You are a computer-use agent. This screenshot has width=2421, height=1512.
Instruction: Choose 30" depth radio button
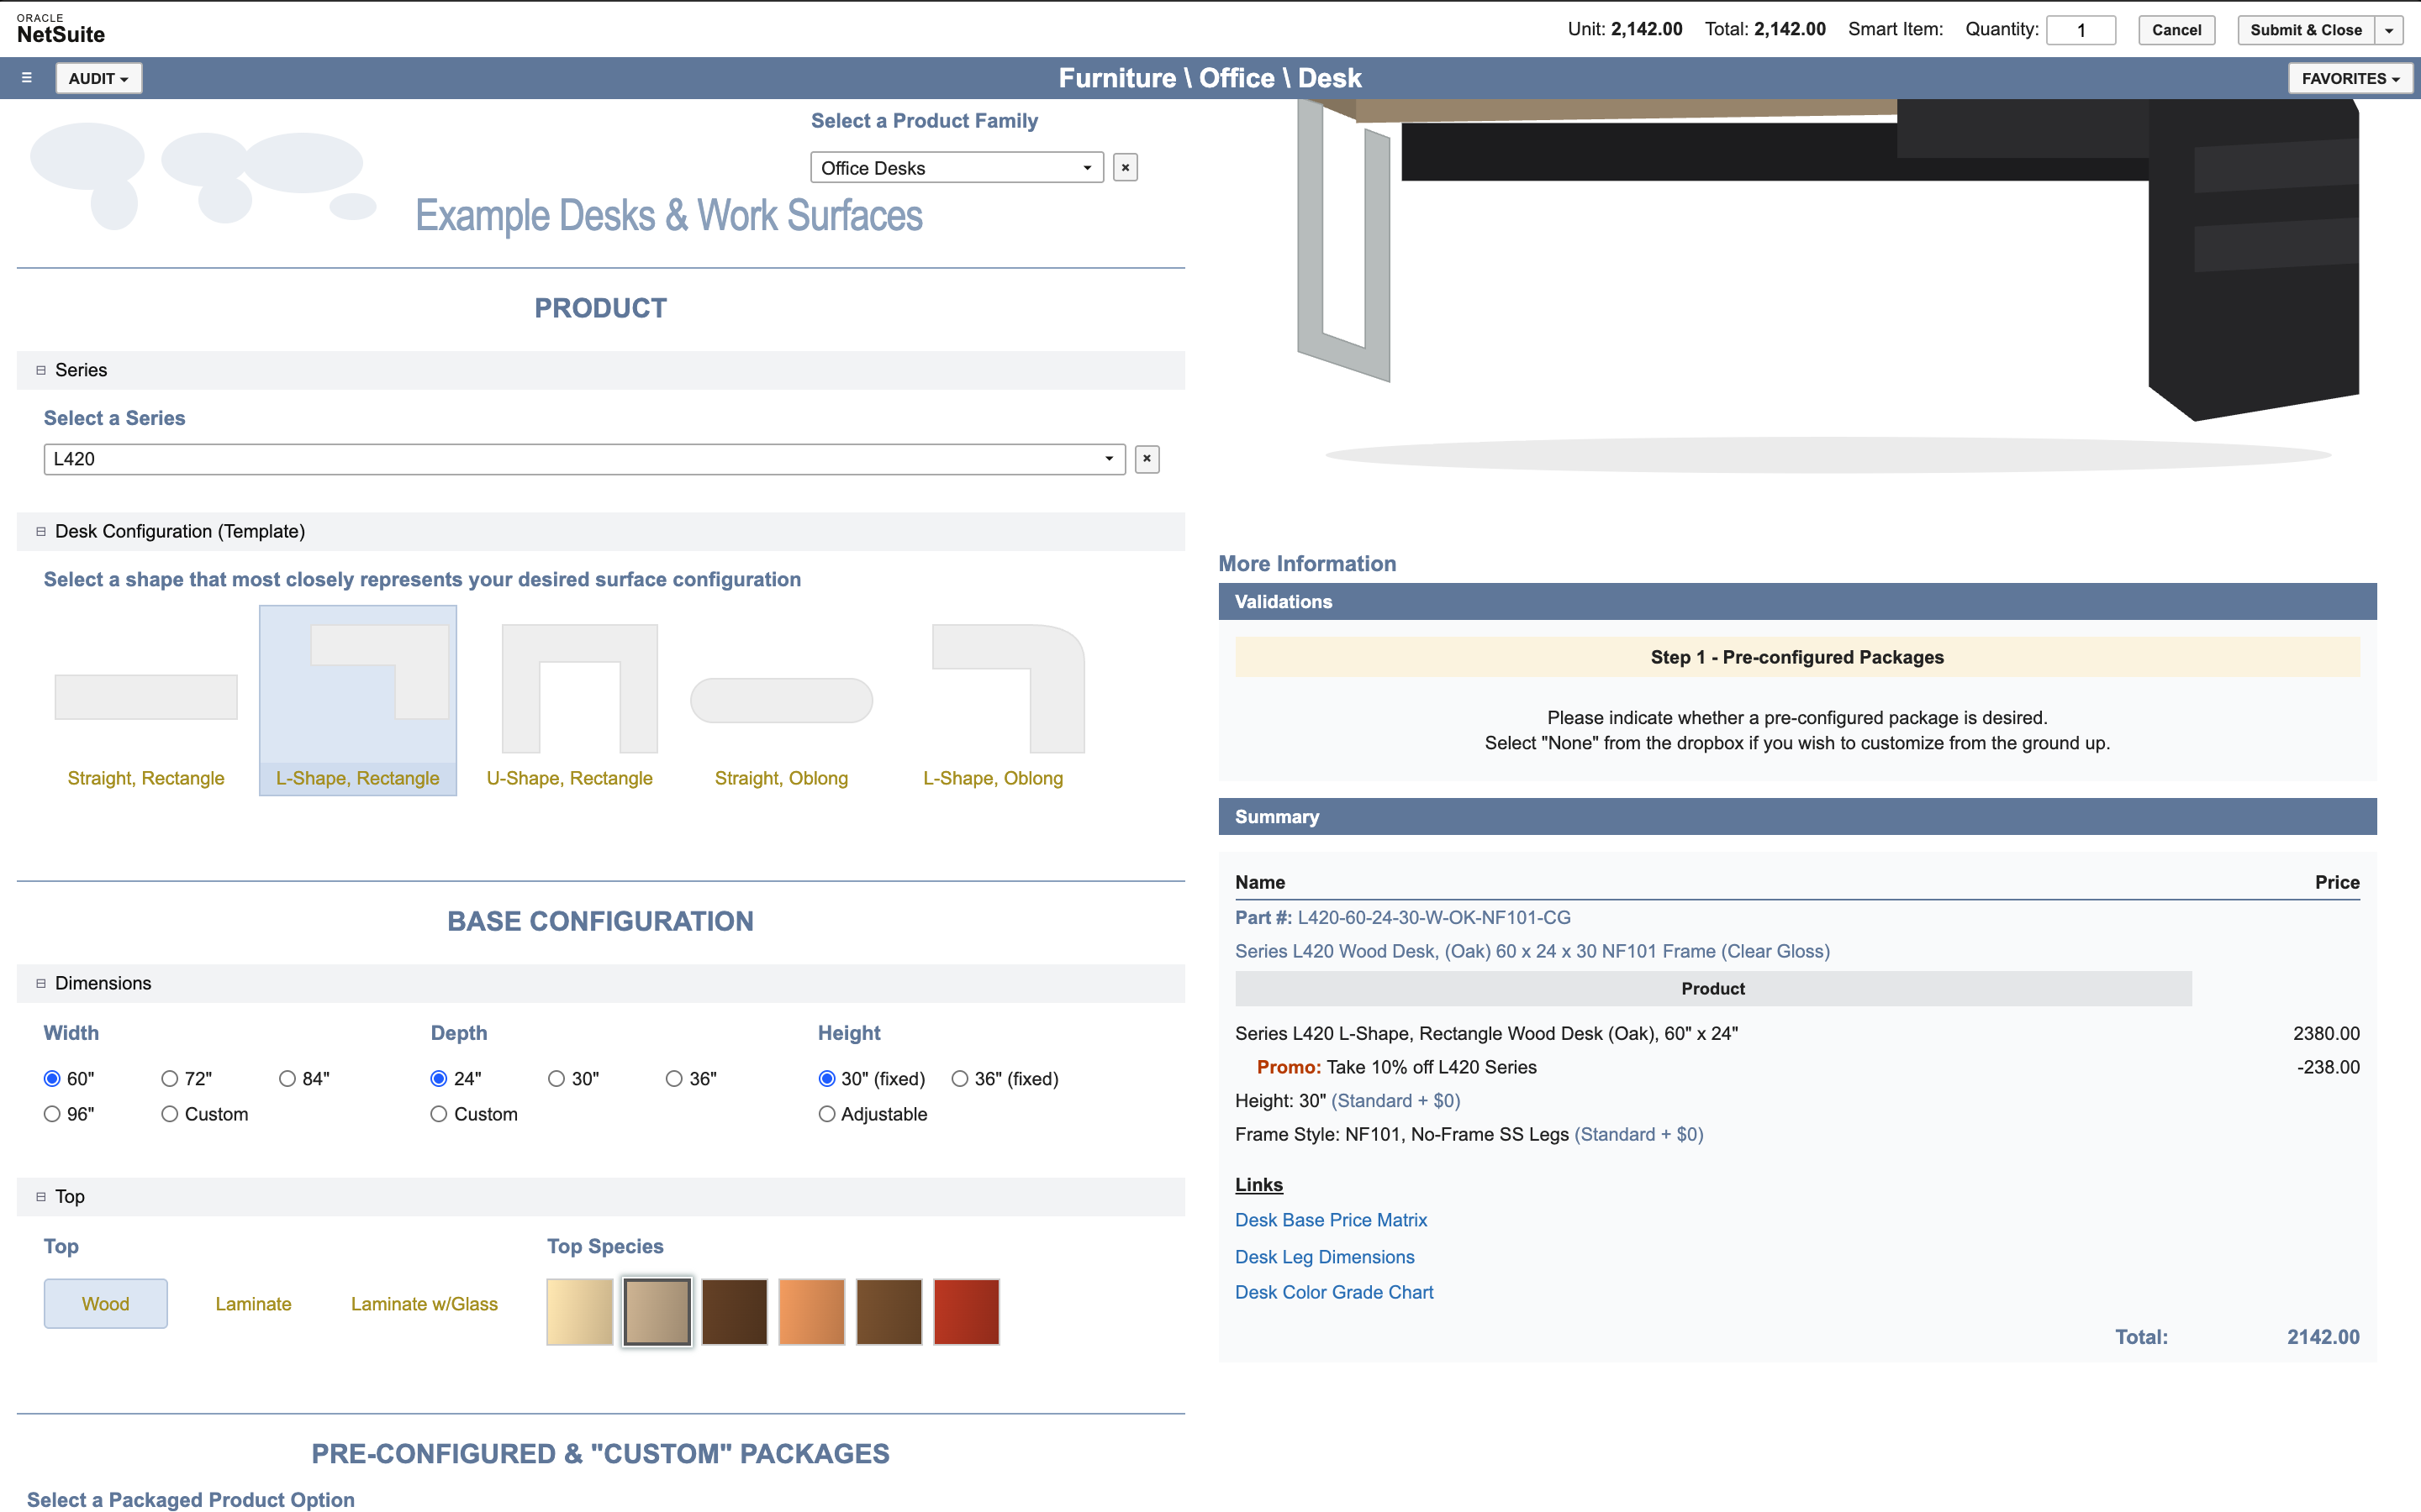(556, 1079)
